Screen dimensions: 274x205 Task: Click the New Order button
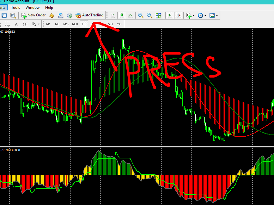point(33,15)
